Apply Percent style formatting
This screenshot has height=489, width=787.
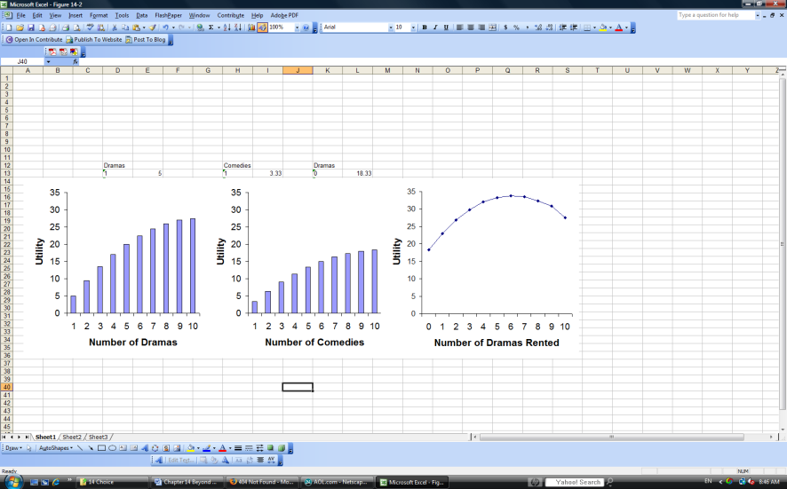click(516, 28)
